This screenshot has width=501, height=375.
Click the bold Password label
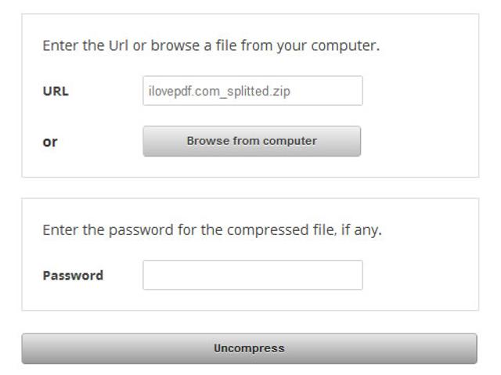pyautogui.click(x=73, y=276)
